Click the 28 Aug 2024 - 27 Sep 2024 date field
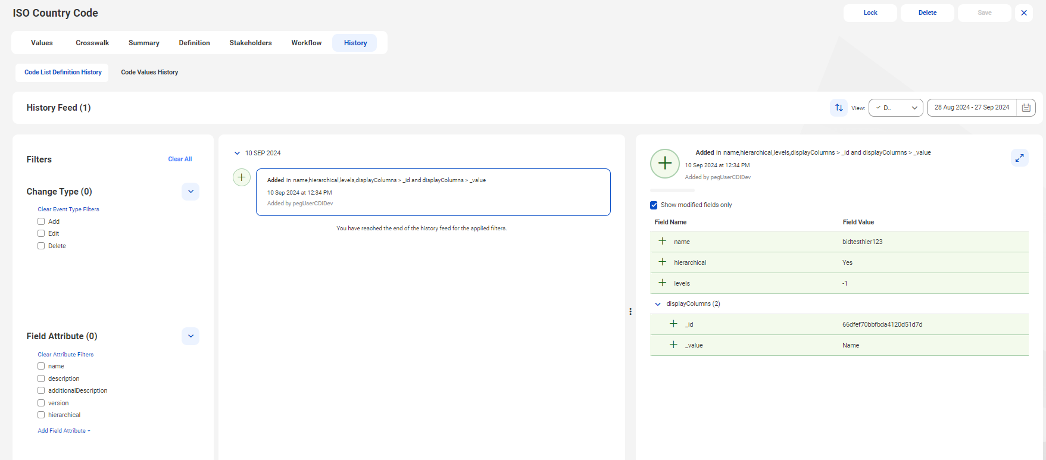This screenshot has width=1046, height=460. (972, 108)
